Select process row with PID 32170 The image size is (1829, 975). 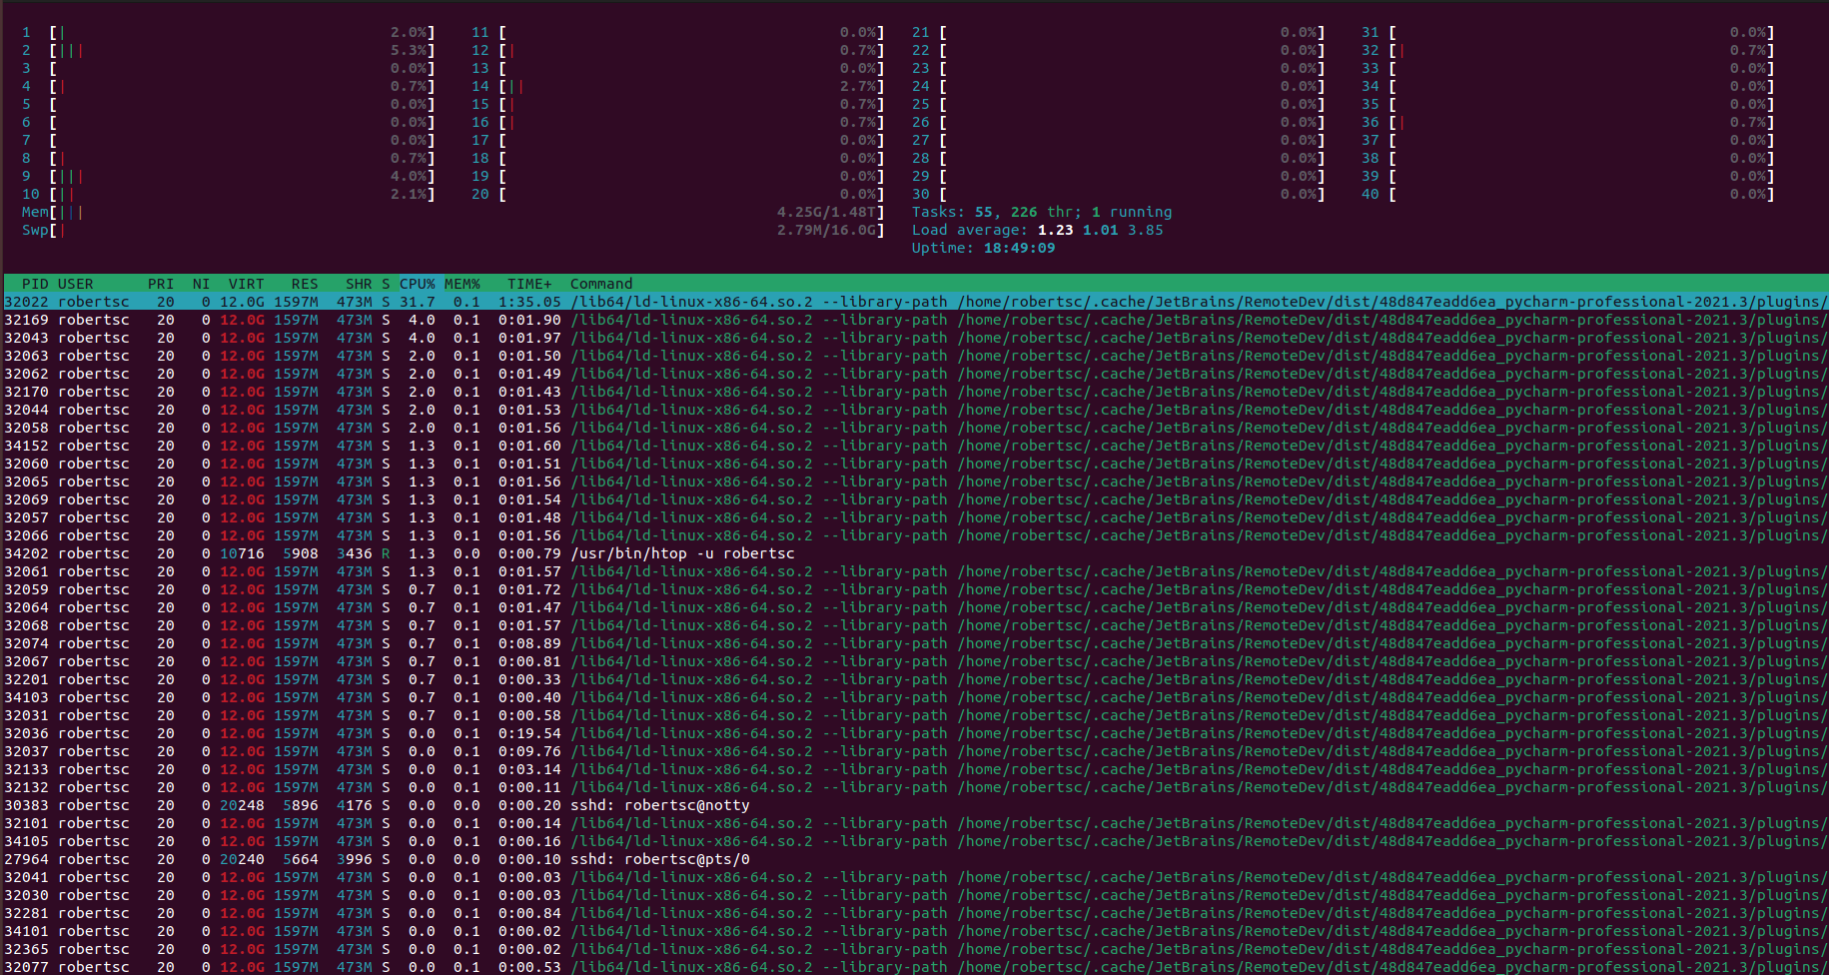pyautogui.click(x=916, y=392)
